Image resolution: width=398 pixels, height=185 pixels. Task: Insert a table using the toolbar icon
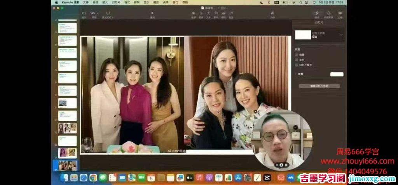click(x=194, y=14)
